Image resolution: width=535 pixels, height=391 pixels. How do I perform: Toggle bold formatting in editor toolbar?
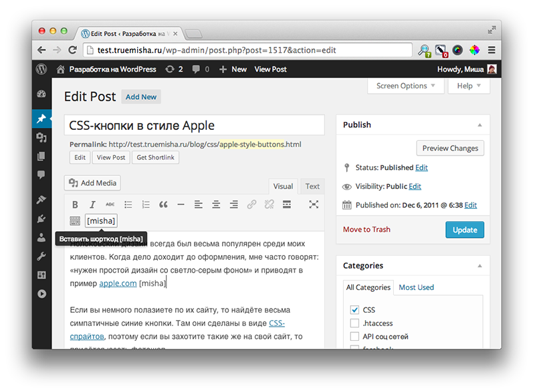(x=75, y=205)
